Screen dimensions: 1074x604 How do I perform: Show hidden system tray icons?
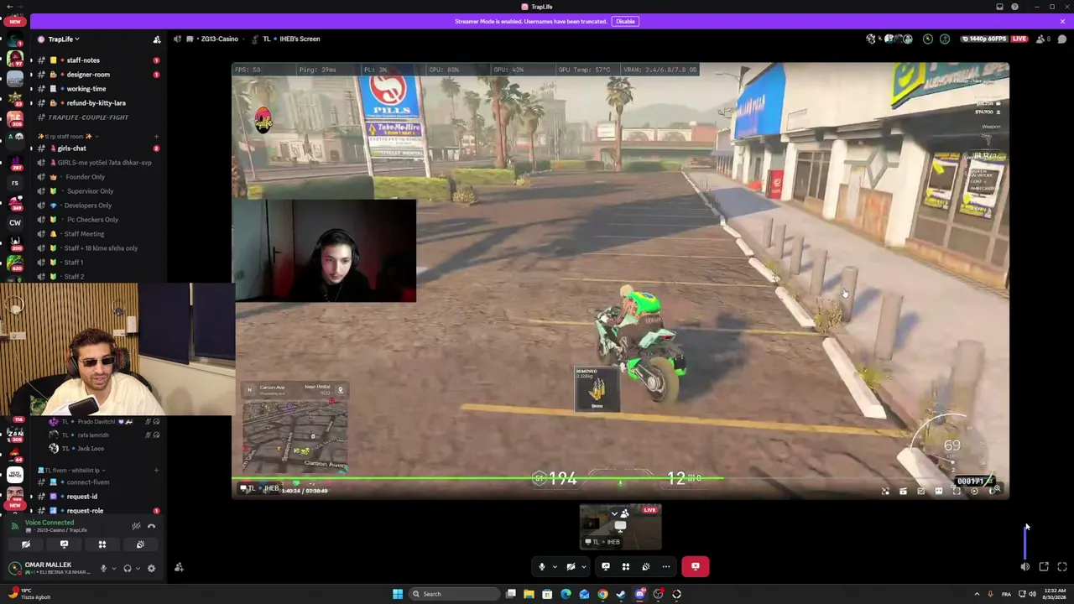coord(976,594)
